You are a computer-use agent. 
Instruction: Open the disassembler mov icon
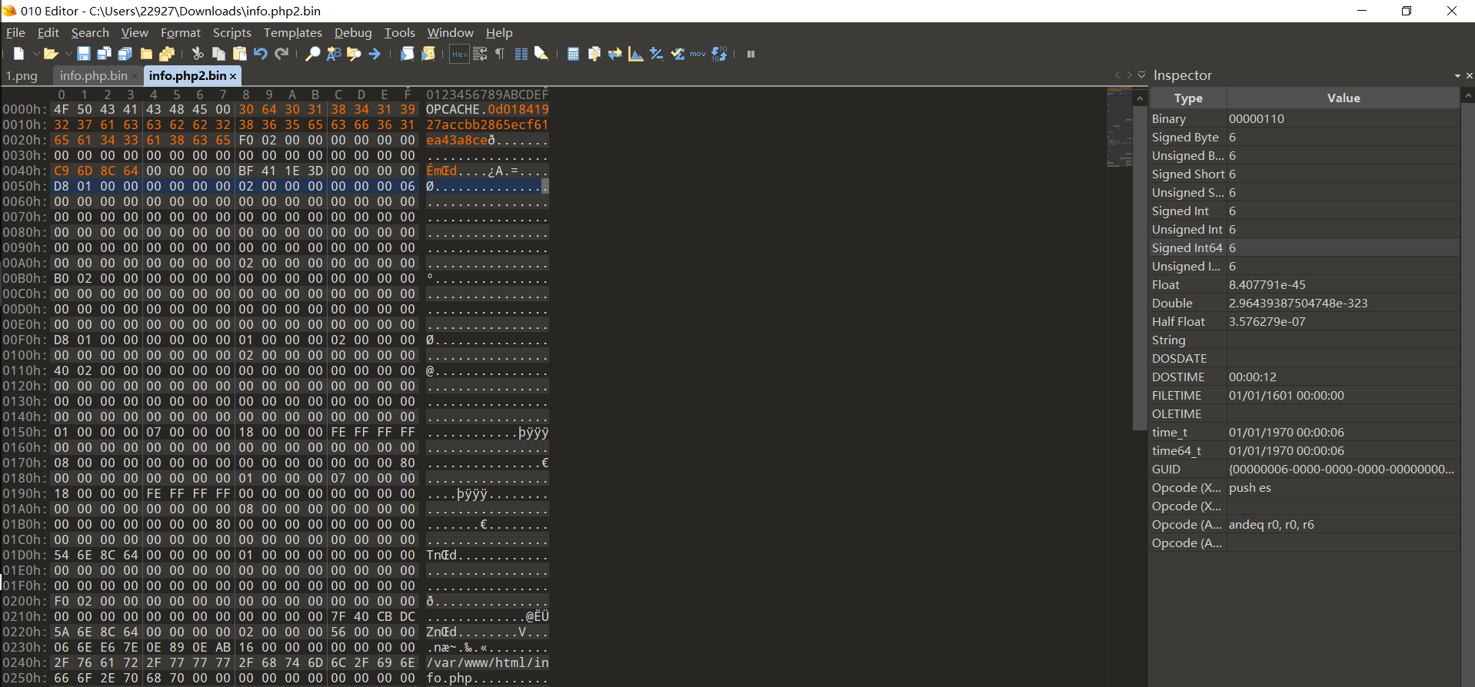(698, 54)
